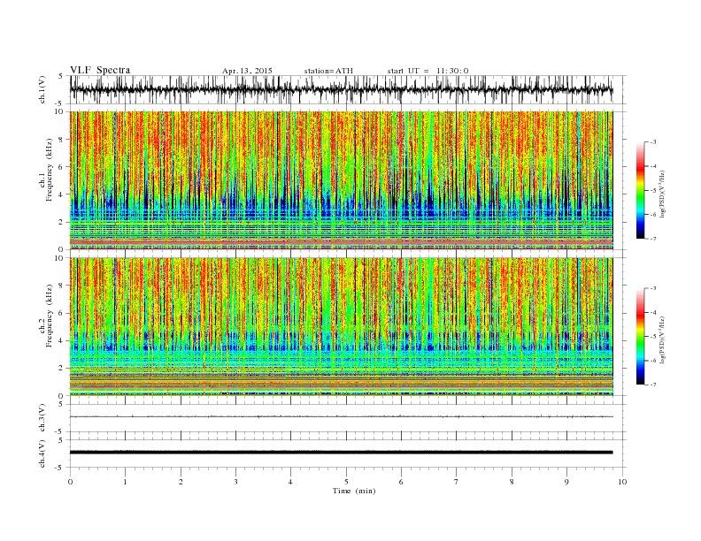Click time axis tick label "9" at the bottom
Viewport: 701px width, 541px height.
pyautogui.click(x=566, y=482)
